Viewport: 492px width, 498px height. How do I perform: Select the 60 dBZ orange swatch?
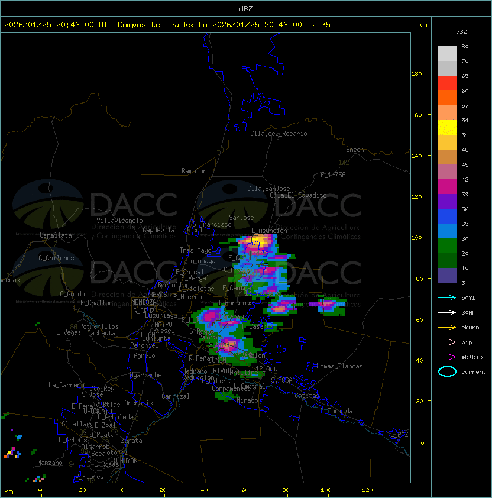coord(447,98)
